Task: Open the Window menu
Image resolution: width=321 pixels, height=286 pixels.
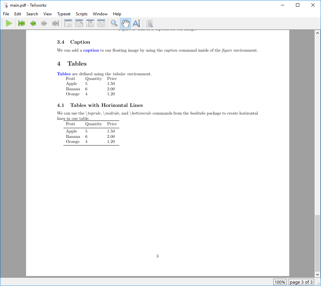Action: click(100, 14)
